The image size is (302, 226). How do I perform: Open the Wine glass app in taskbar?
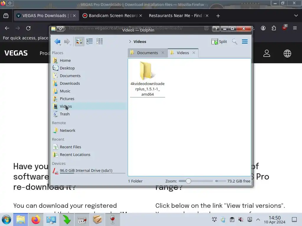click(112, 220)
